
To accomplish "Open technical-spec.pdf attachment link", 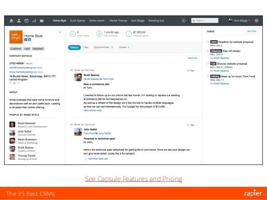I will (98, 159).
